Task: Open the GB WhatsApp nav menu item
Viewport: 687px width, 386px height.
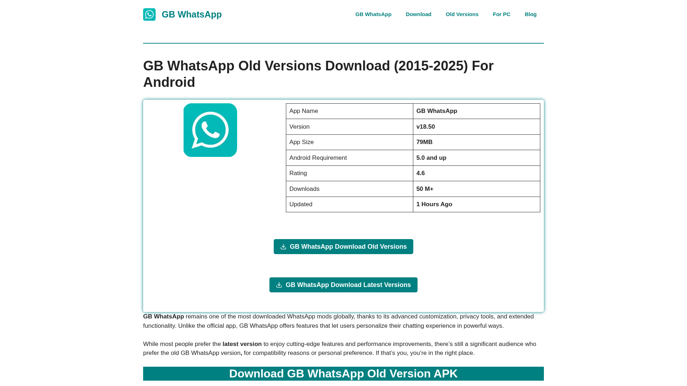Action: coord(373,14)
